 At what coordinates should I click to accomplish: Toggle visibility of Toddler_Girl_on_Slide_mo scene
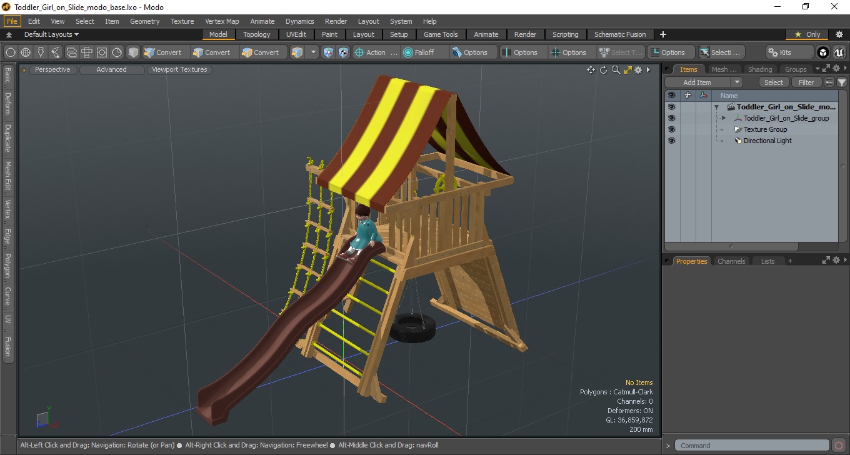coord(671,107)
